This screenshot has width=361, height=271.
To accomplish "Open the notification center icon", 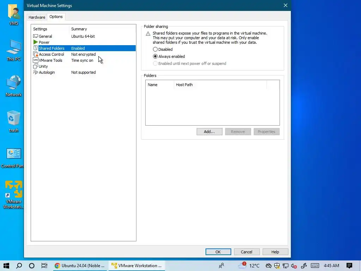I will (x=349, y=266).
